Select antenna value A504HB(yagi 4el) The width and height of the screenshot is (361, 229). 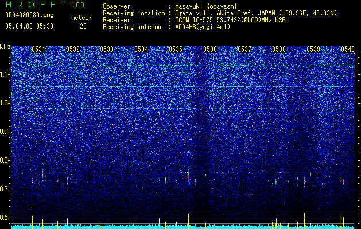[x=203, y=27]
